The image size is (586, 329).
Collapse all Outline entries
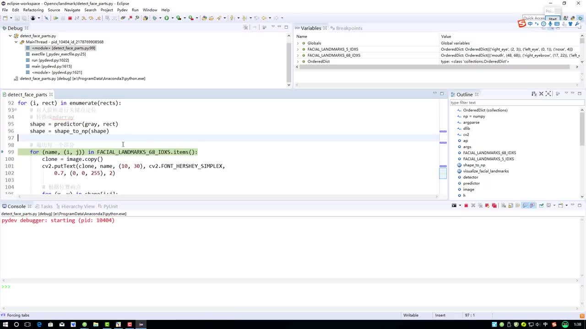tap(541, 94)
